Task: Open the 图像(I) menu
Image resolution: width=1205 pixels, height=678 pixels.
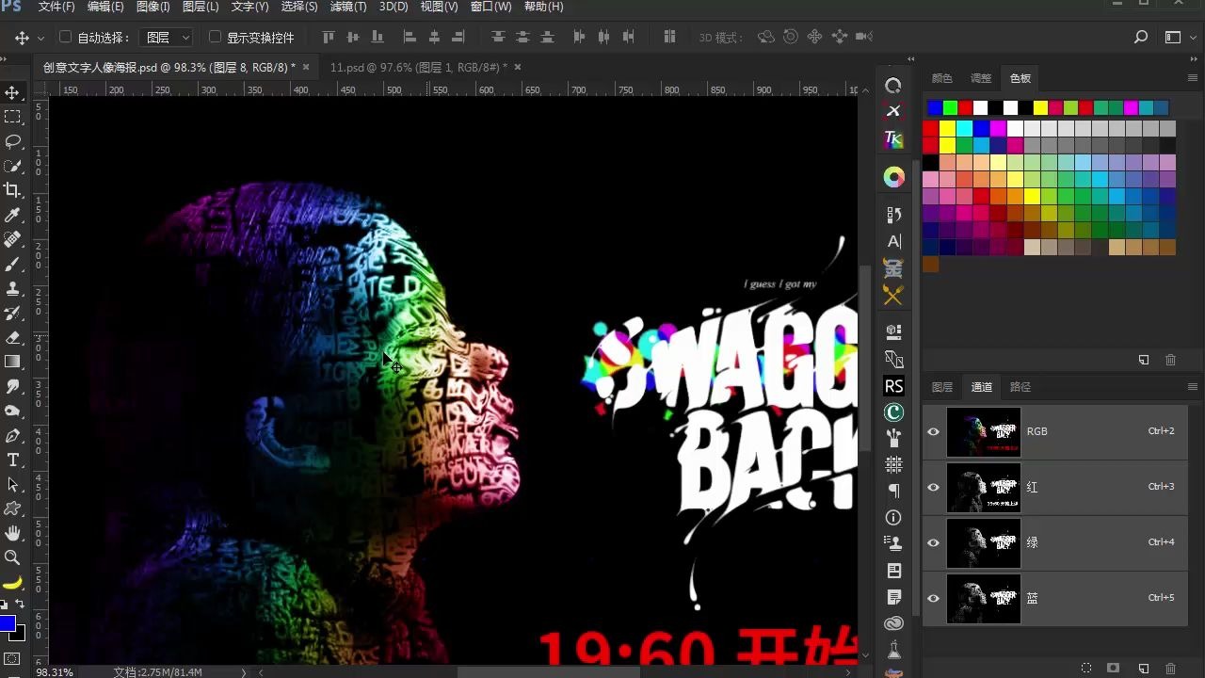Action: (x=153, y=7)
